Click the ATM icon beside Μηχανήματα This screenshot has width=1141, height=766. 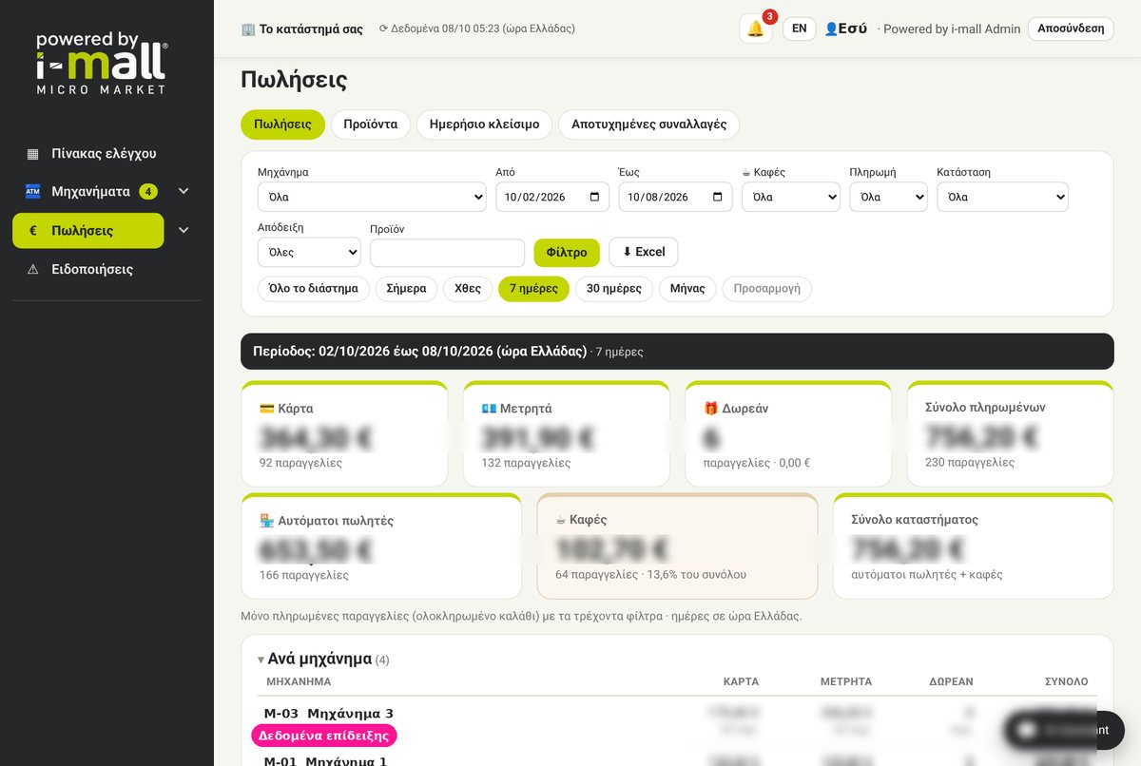[x=33, y=192]
